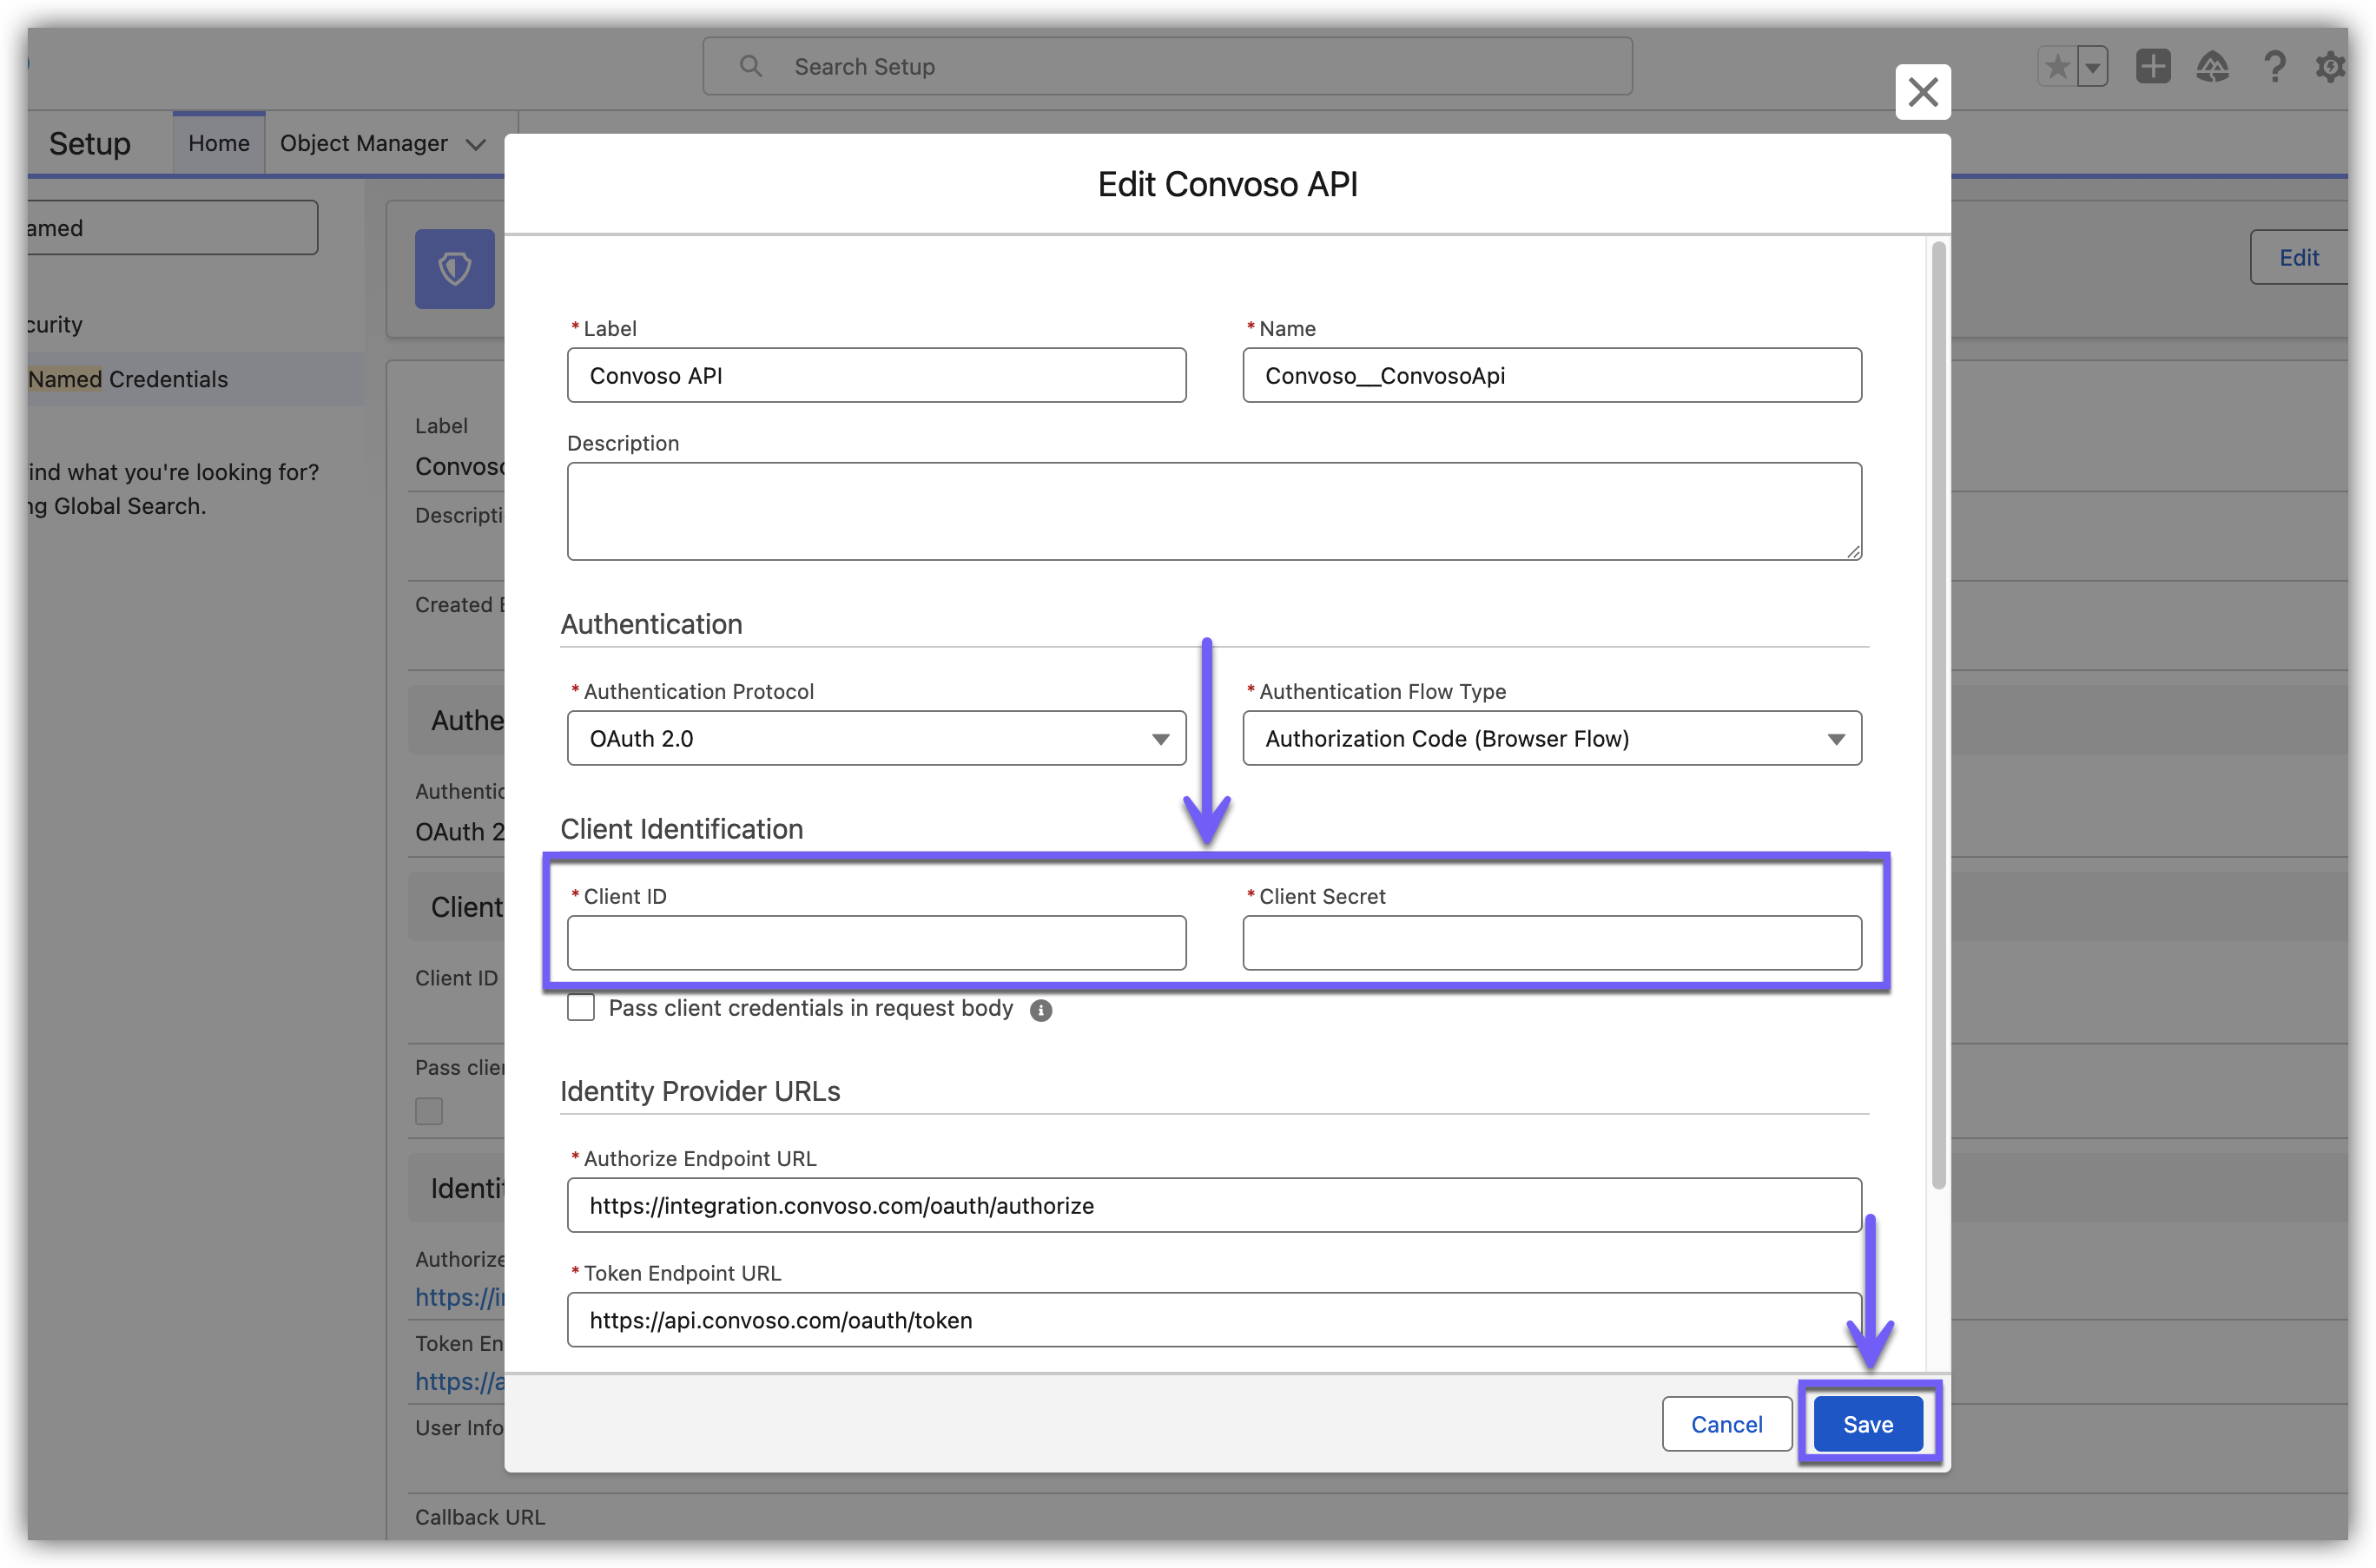Open the Trailhead guidance icon
2376x1568 pixels.
[2212, 67]
